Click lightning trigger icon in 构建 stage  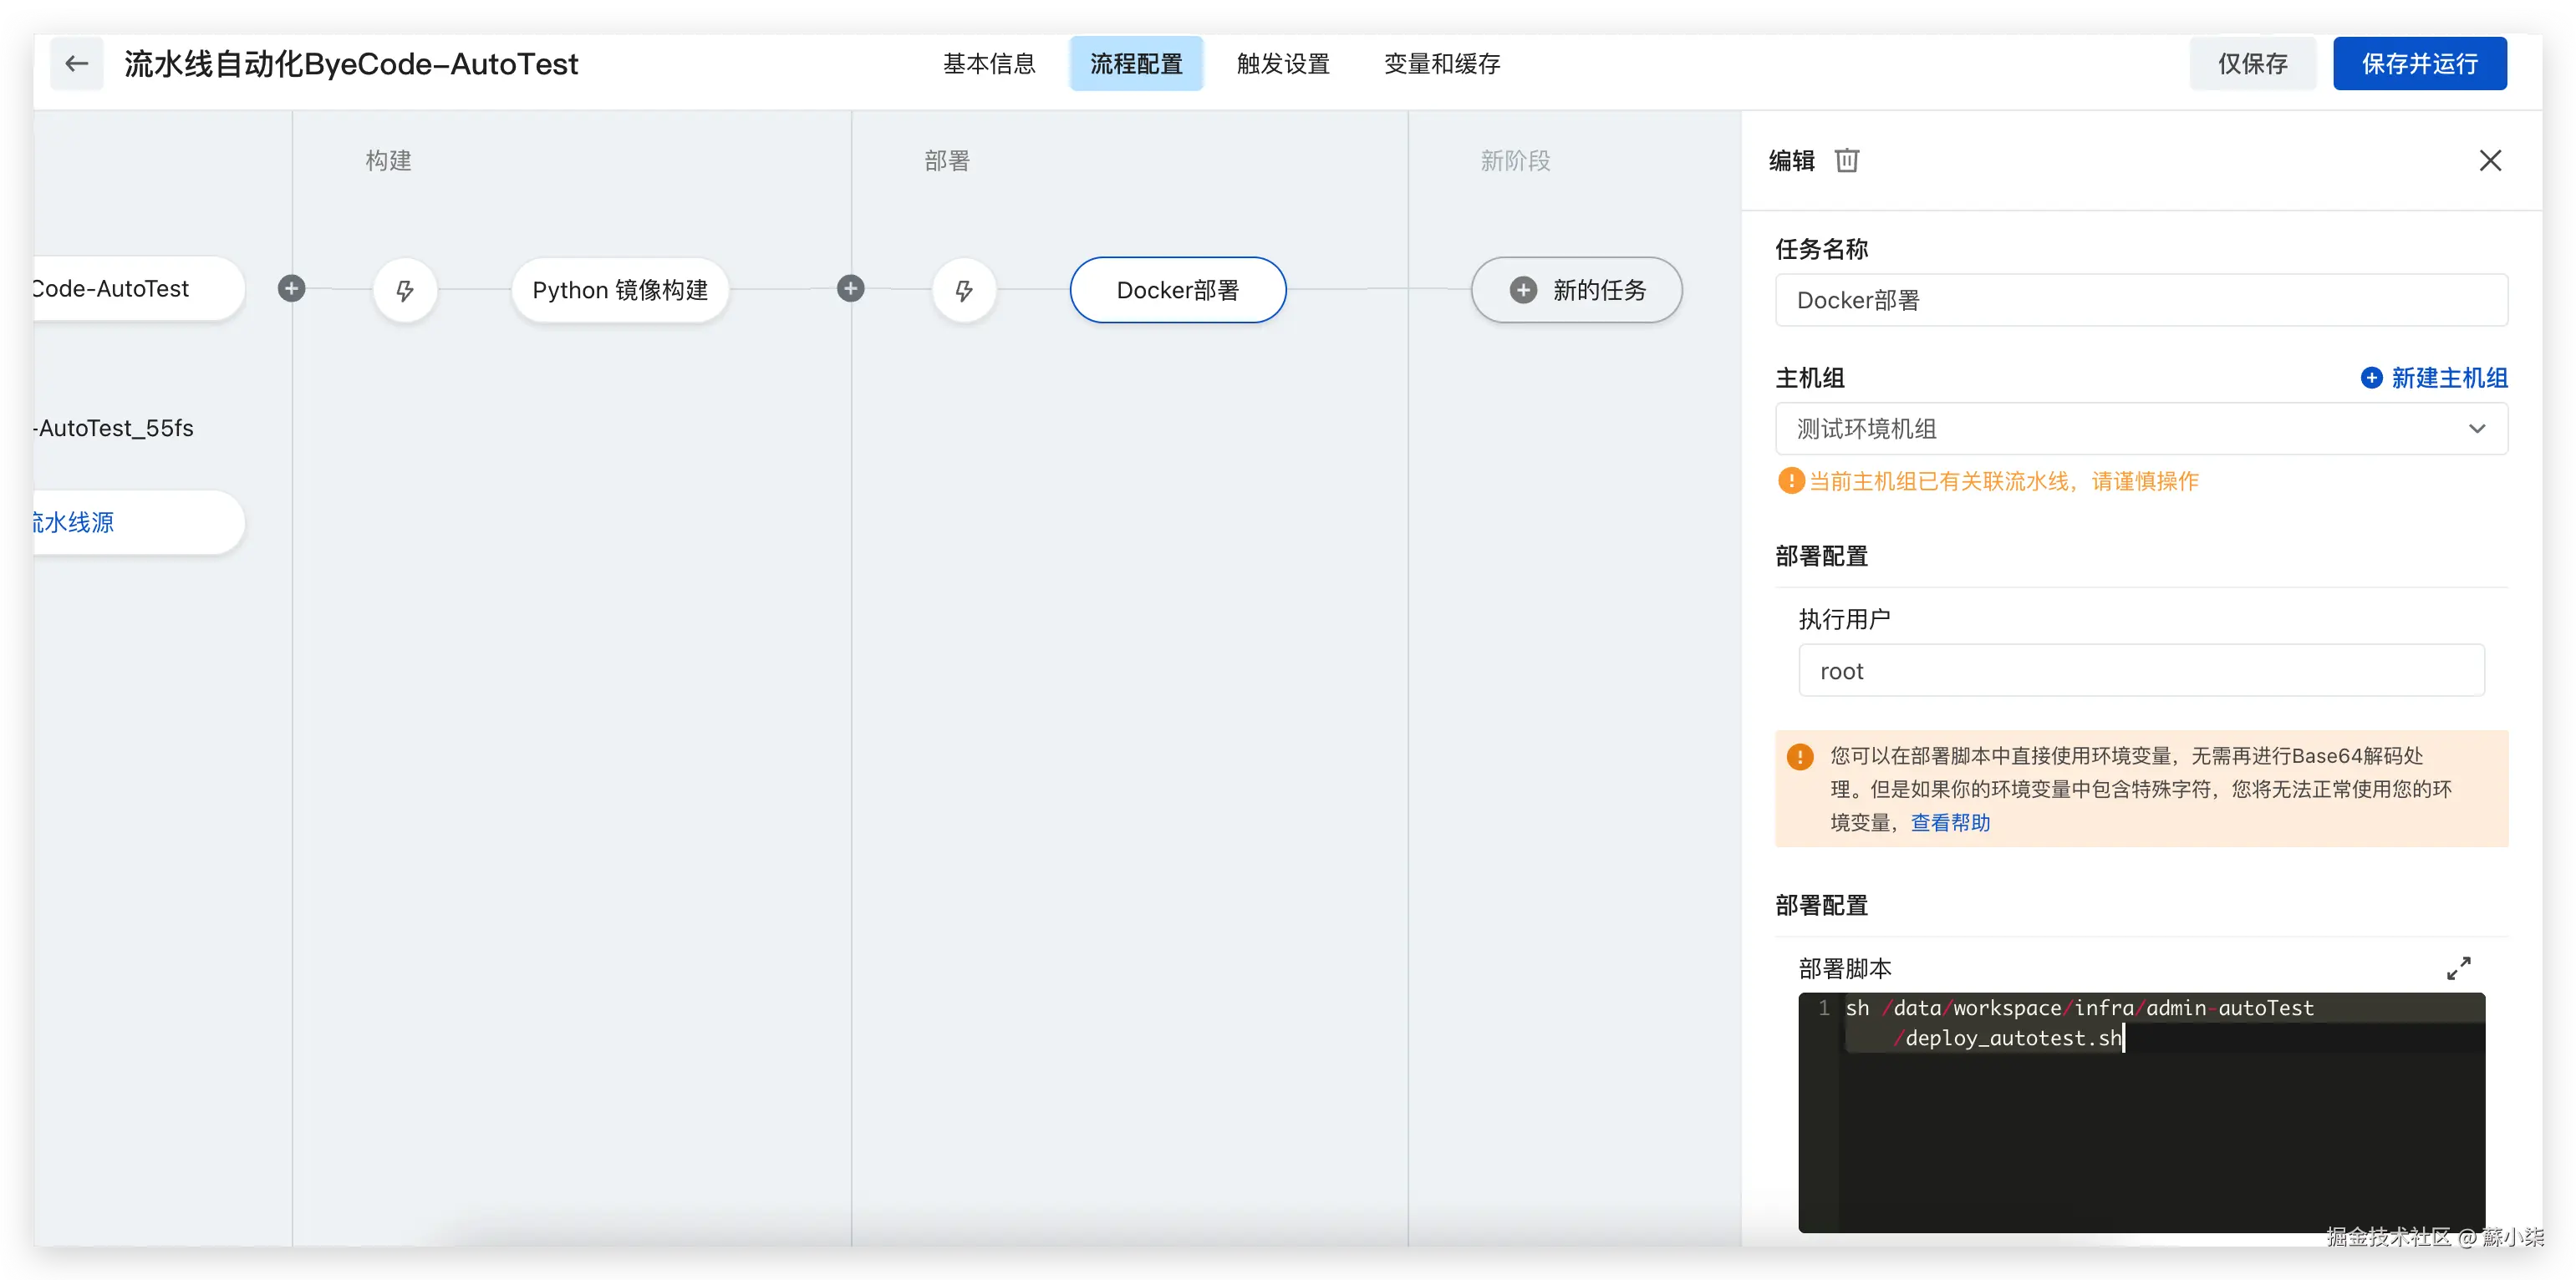coord(404,290)
